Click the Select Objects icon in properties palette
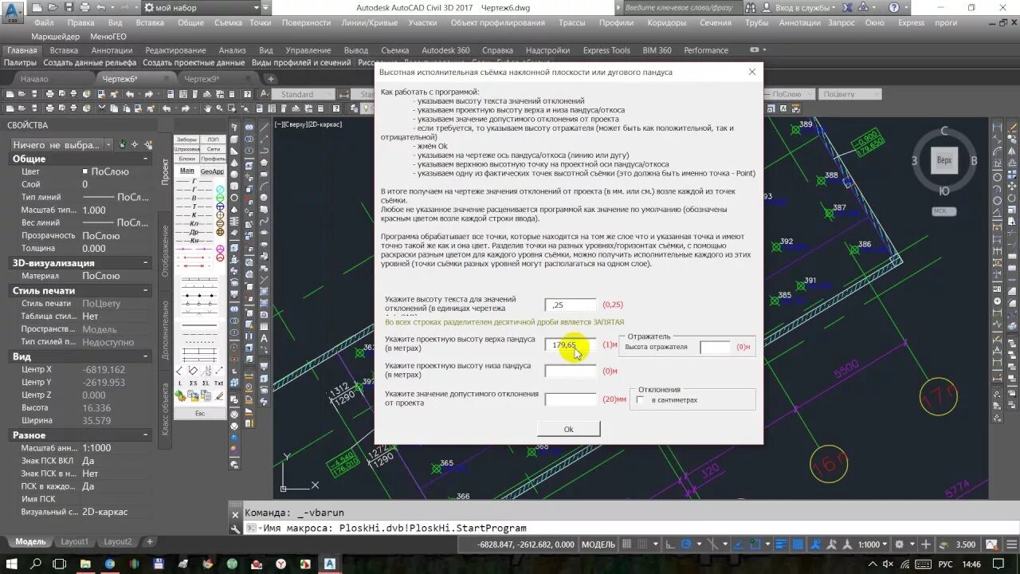 pos(135,145)
